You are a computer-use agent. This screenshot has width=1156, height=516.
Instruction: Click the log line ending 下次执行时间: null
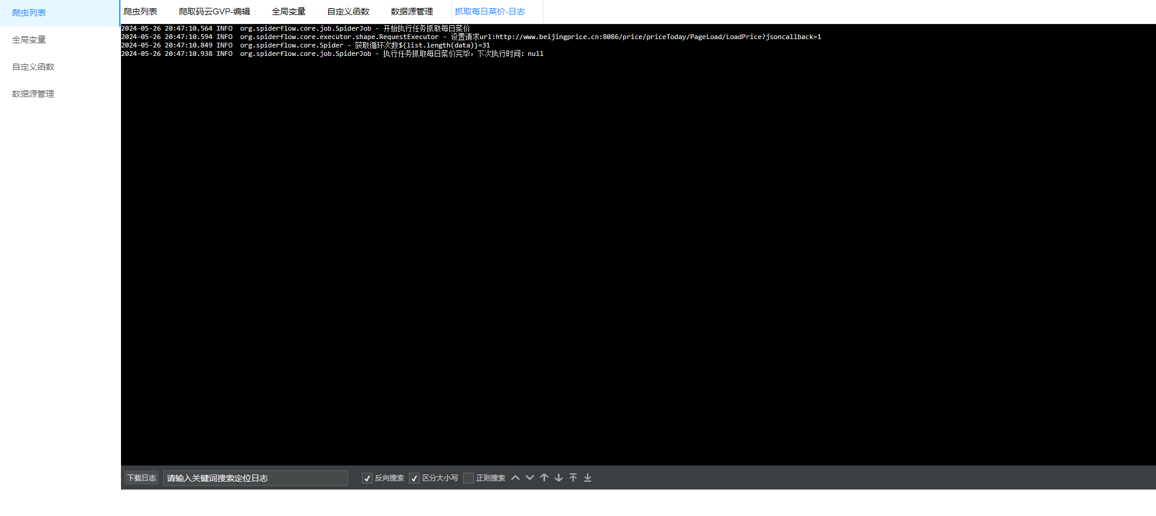click(332, 54)
